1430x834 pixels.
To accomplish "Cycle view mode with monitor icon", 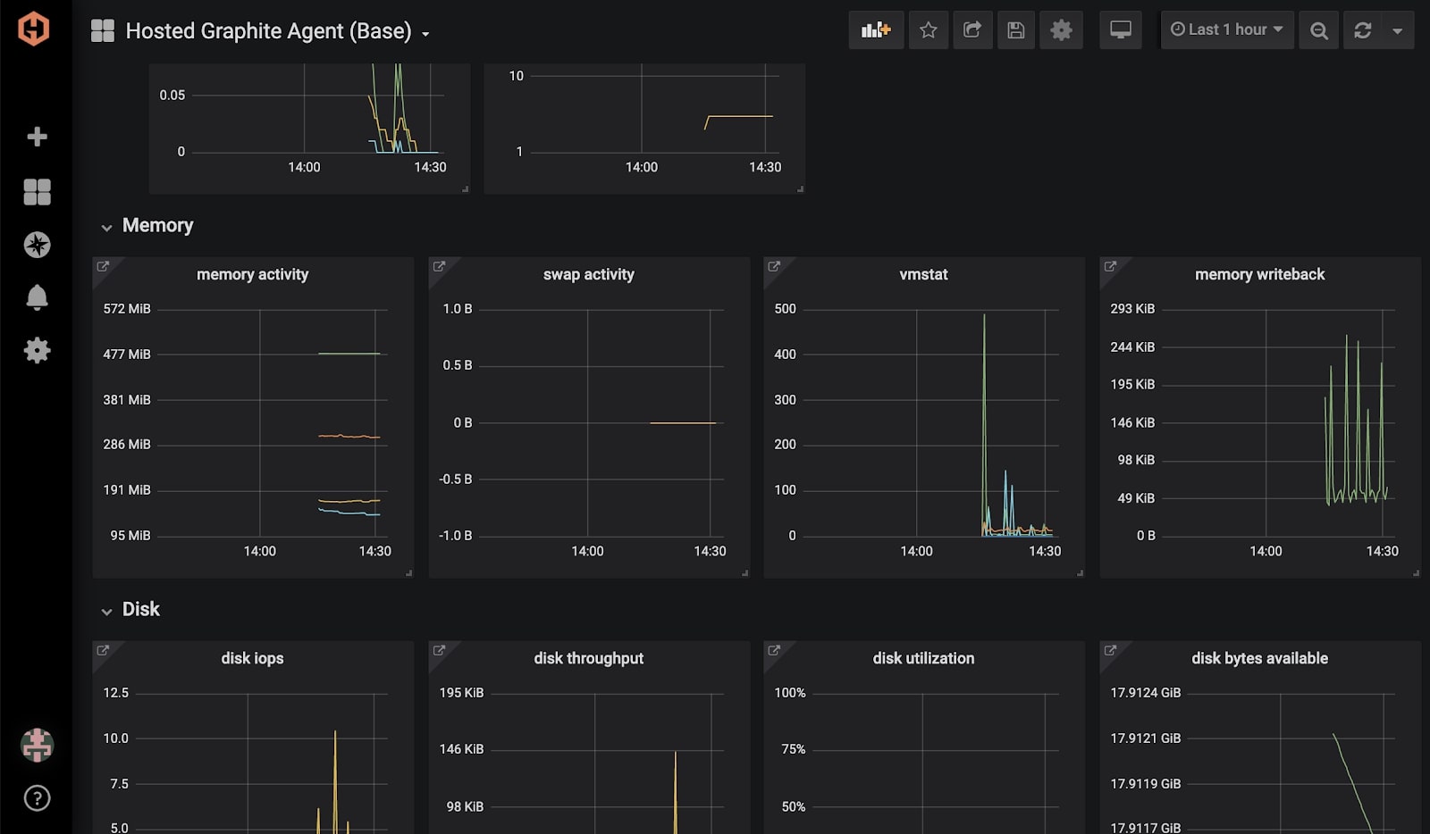I will 1121,30.
